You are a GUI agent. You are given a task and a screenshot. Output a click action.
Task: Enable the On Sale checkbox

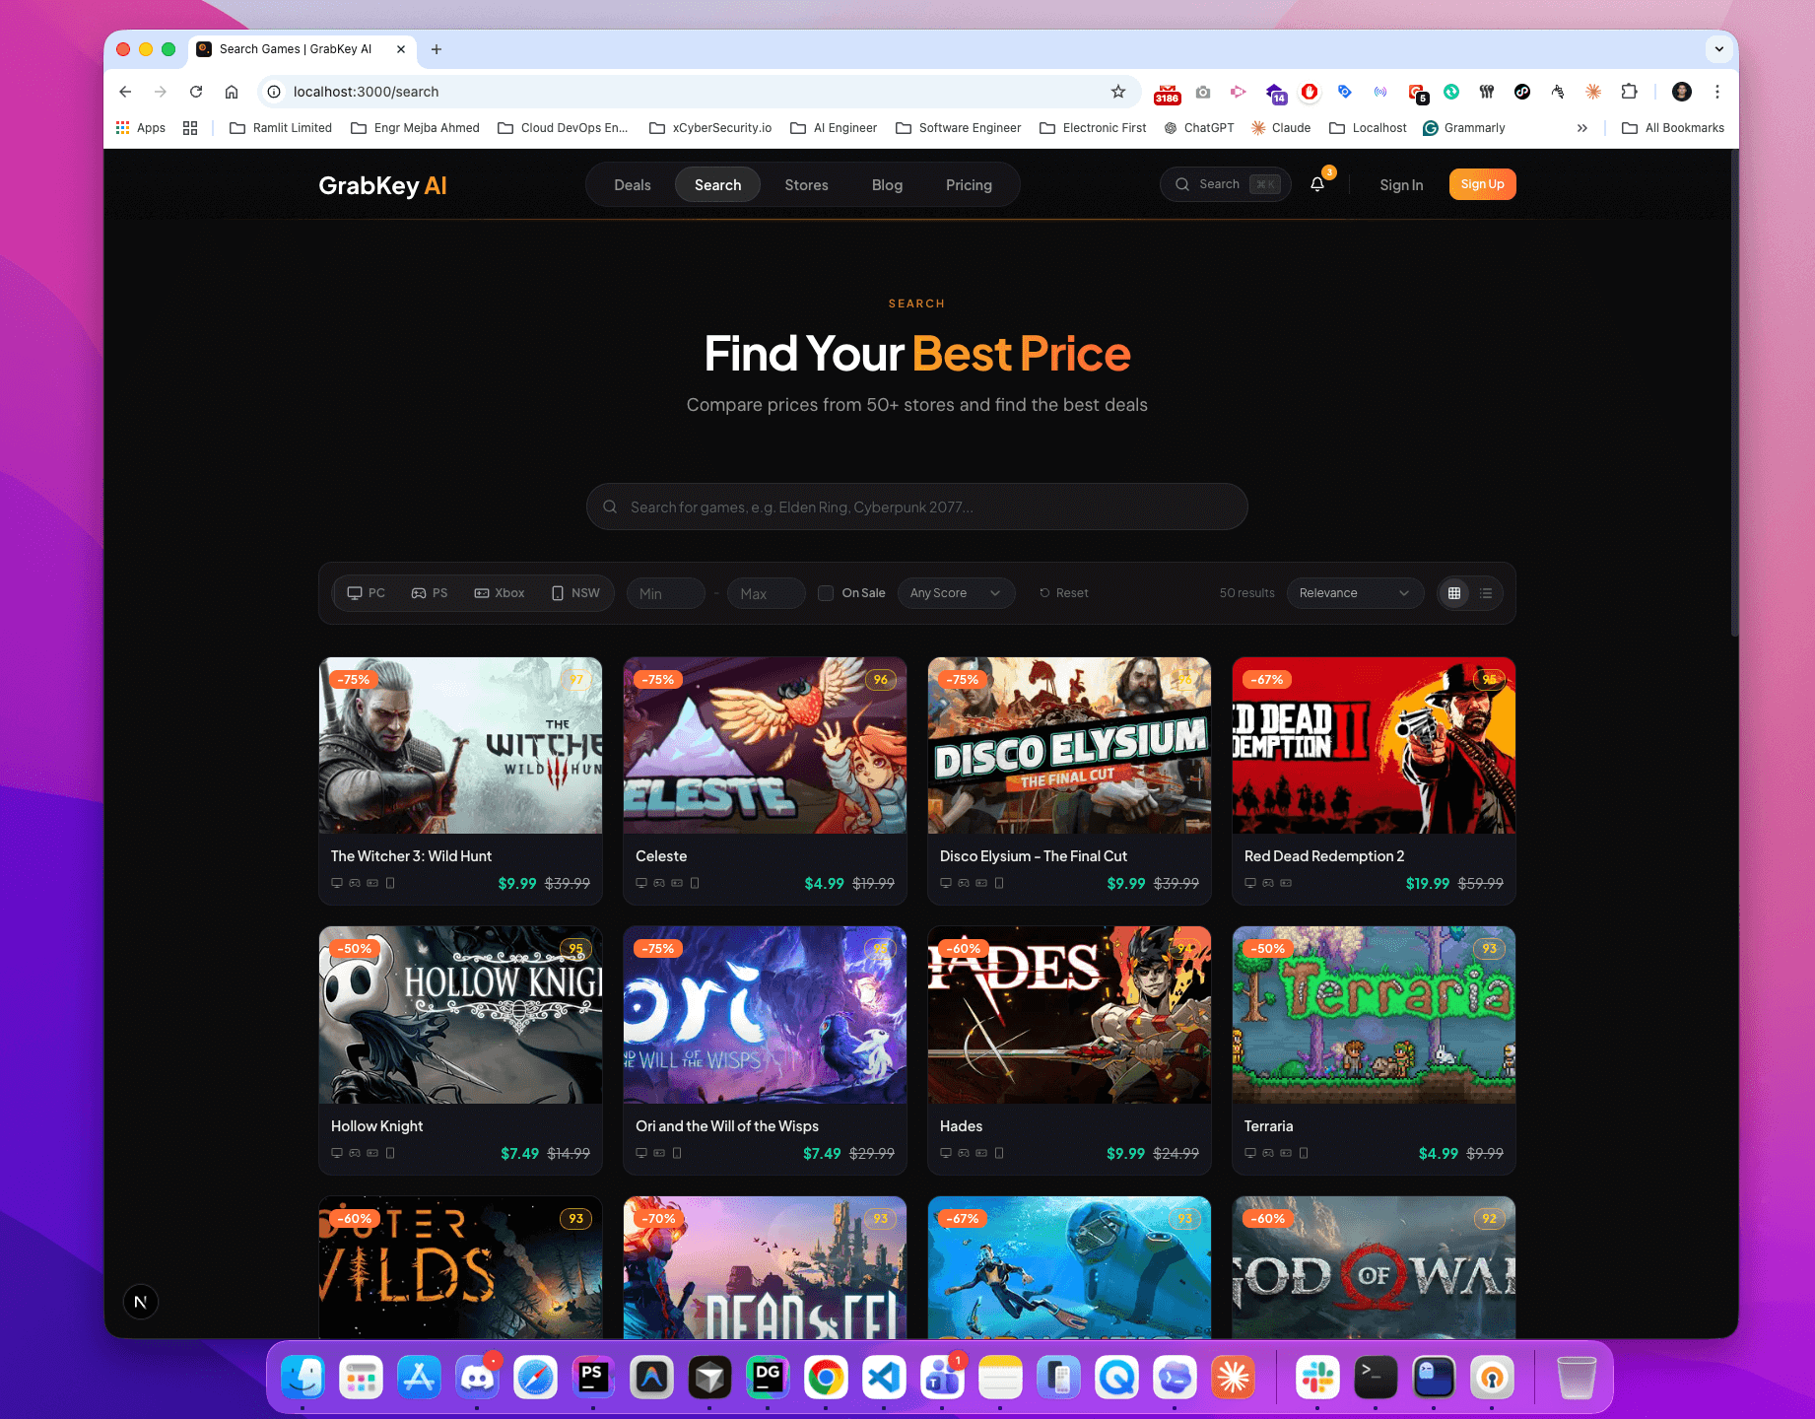[826, 592]
